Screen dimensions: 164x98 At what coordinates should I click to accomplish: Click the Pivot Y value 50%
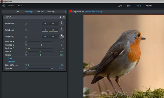[62, 55]
